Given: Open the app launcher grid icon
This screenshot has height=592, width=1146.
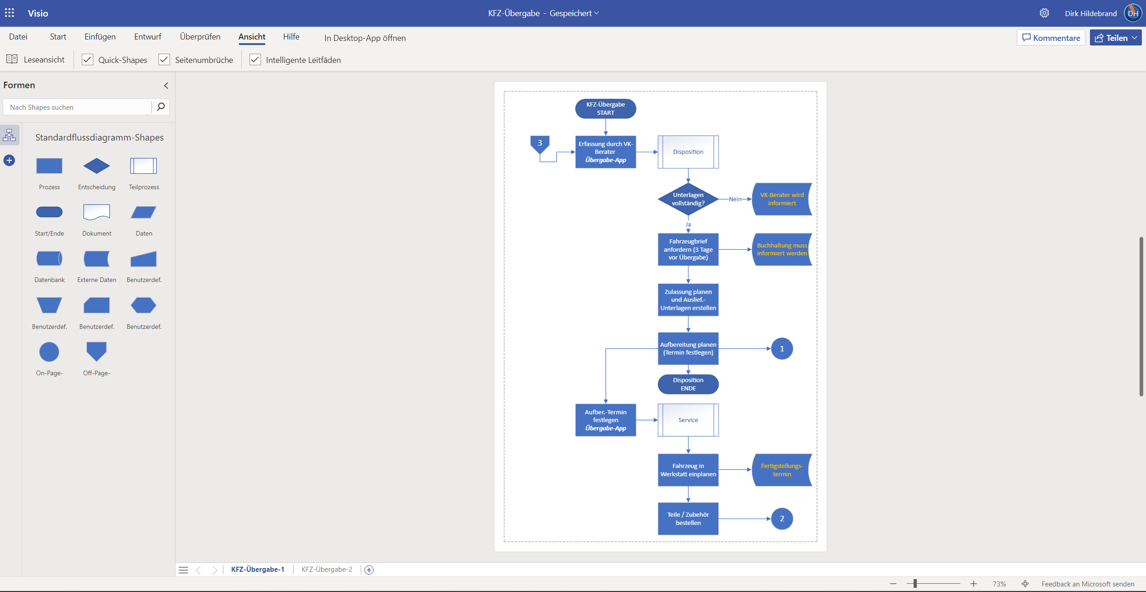Looking at the screenshot, I should click(10, 13).
